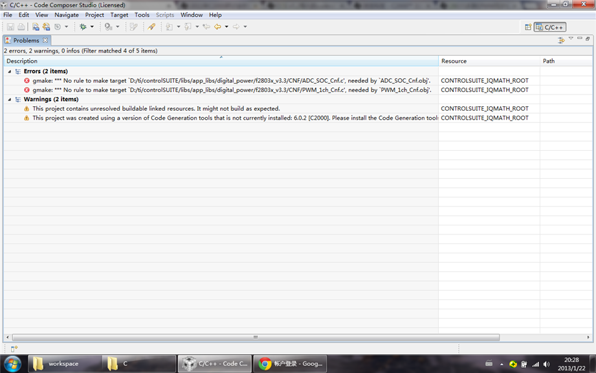Click the error icon of ADC_SOC_Cnf.c row
This screenshot has height=373, width=596.
[x=27, y=80]
